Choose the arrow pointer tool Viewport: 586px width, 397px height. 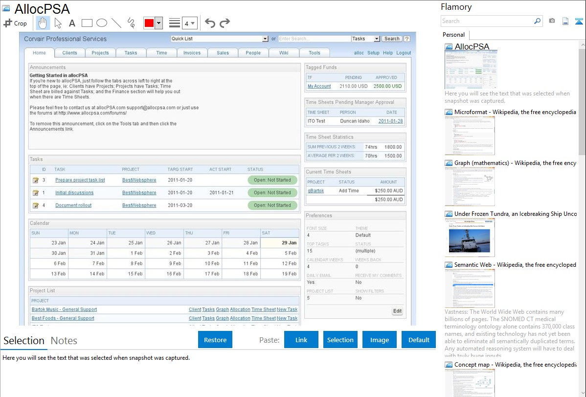click(x=58, y=23)
